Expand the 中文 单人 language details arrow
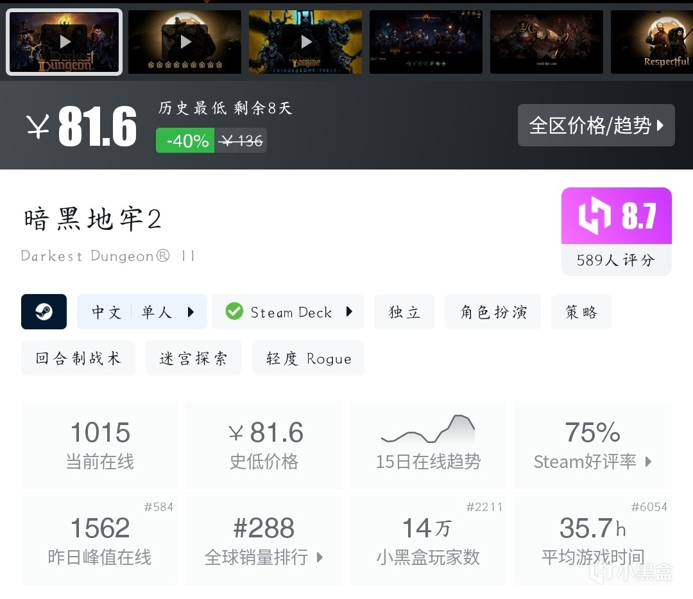 tap(191, 312)
